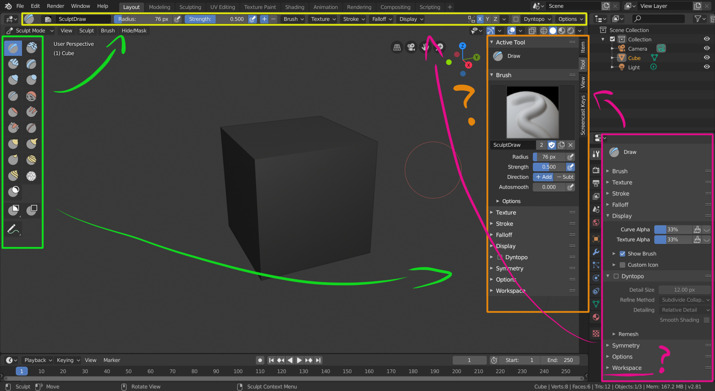715x391 pixels.
Task: Adjust Curve Alpha slider
Action: tap(673, 229)
